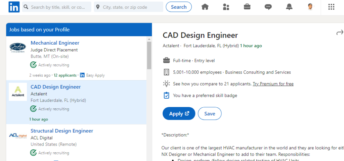
Task: Open Messaging chat bubble icon
Action: click(268, 7)
